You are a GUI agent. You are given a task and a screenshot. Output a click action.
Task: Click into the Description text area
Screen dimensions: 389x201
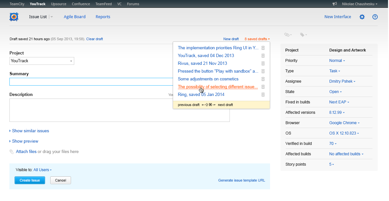click(120, 110)
